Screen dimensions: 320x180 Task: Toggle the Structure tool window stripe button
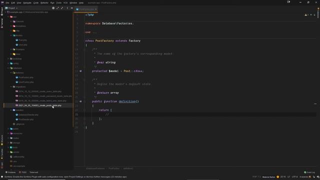2,140
